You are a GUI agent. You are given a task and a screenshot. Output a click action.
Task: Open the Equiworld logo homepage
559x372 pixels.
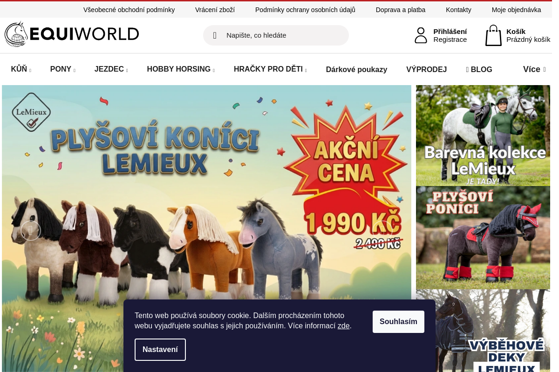tap(72, 34)
